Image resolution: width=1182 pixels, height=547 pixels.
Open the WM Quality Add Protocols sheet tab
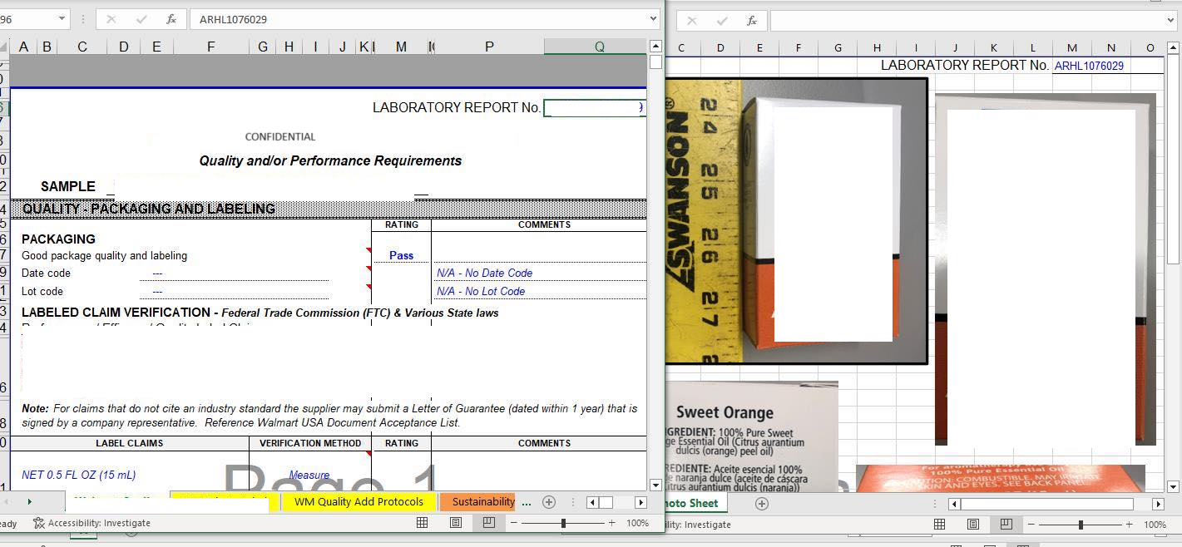tap(359, 502)
